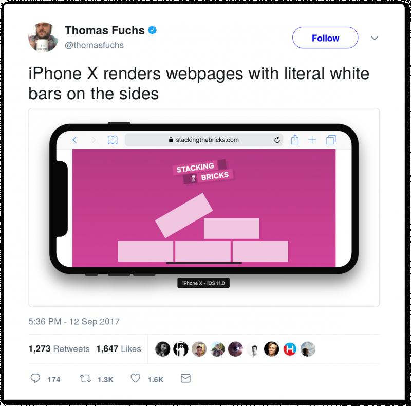Click the Safari new tab plus icon
Image resolution: width=411 pixels, height=406 pixels.
pos(312,140)
